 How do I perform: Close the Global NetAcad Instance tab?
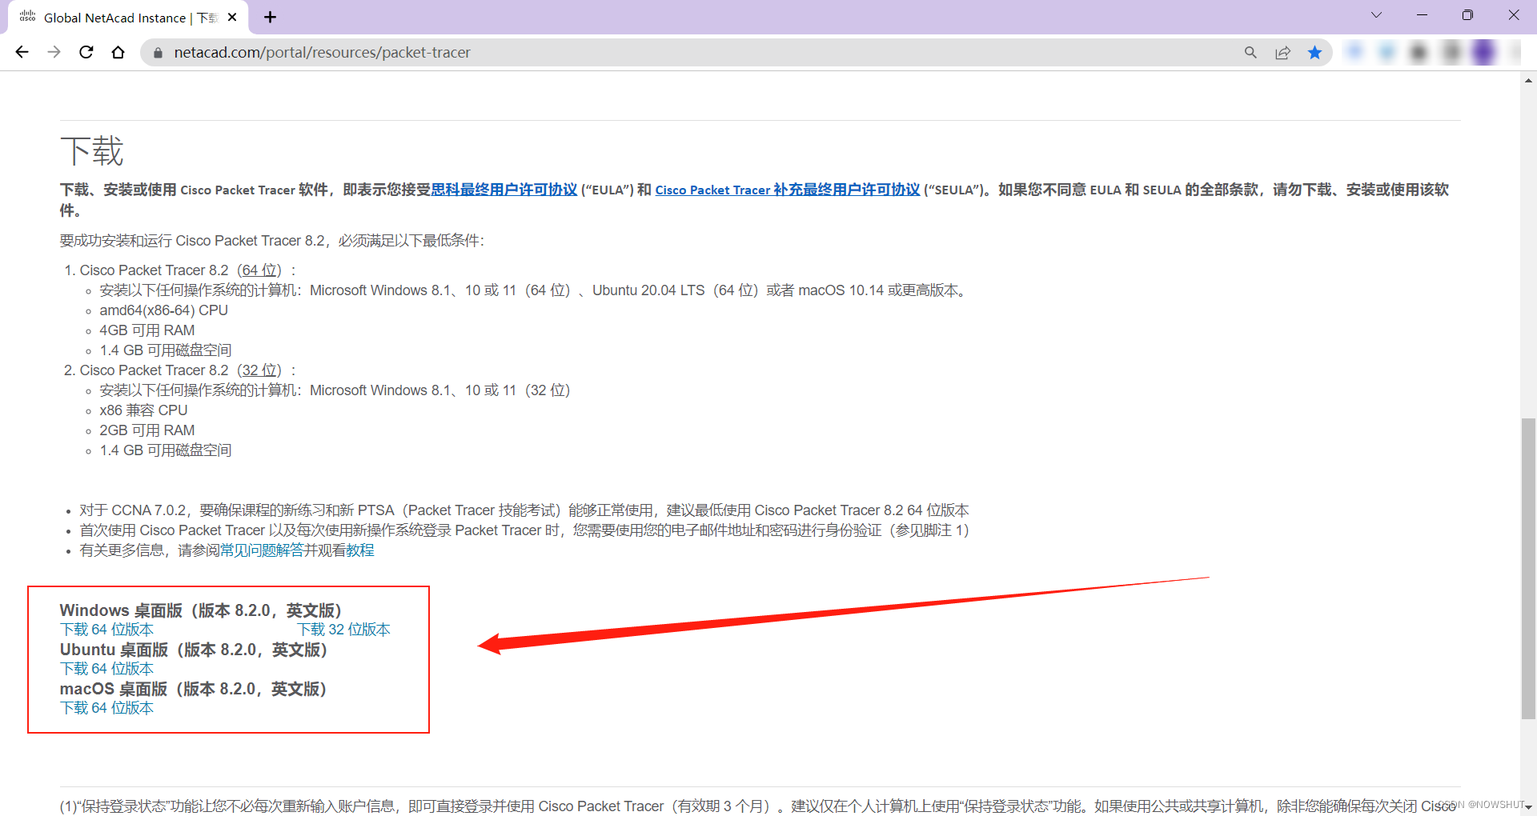pos(232,17)
